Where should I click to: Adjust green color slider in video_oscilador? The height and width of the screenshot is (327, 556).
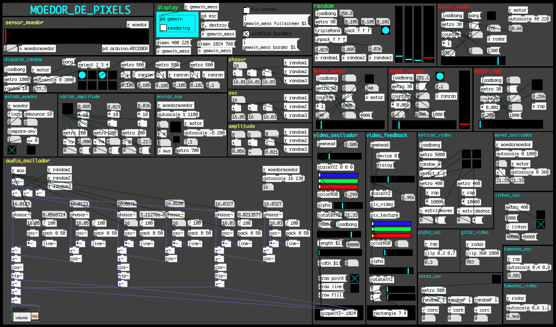pyautogui.click(x=338, y=181)
